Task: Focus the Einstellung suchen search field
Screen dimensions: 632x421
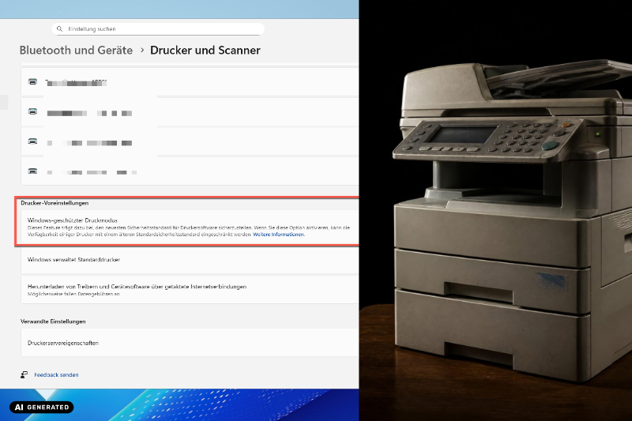Action: coord(158,29)
